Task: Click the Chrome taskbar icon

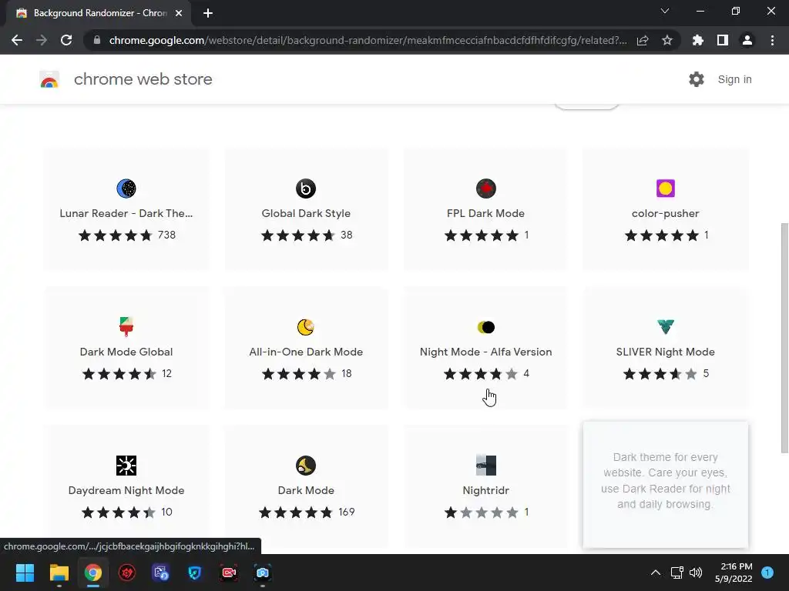Action: click(x=93, y=573)
